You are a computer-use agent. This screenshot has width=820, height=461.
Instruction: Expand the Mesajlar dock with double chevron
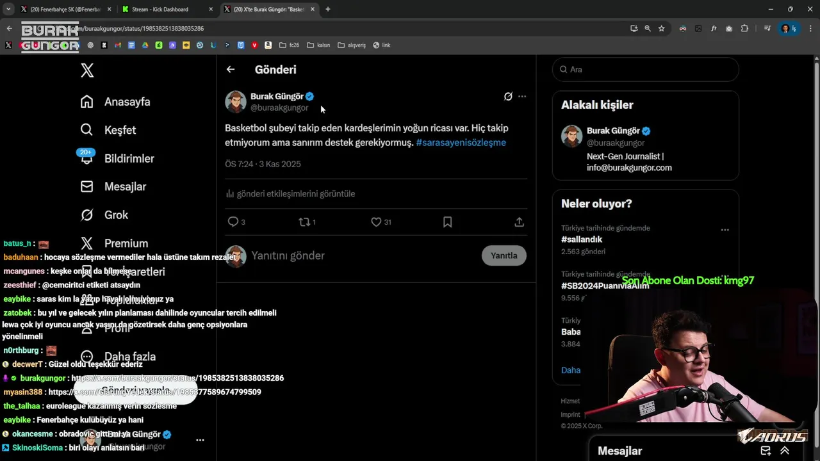(x=785, y=451)
